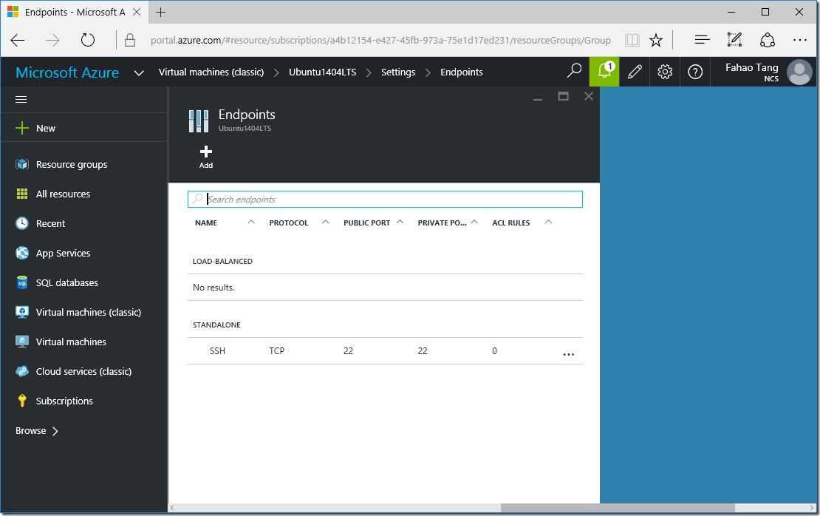Viewport: 820px width, 516px height.
Task: Open the Edge Hub lines icon
Action: tap(702, 40)
